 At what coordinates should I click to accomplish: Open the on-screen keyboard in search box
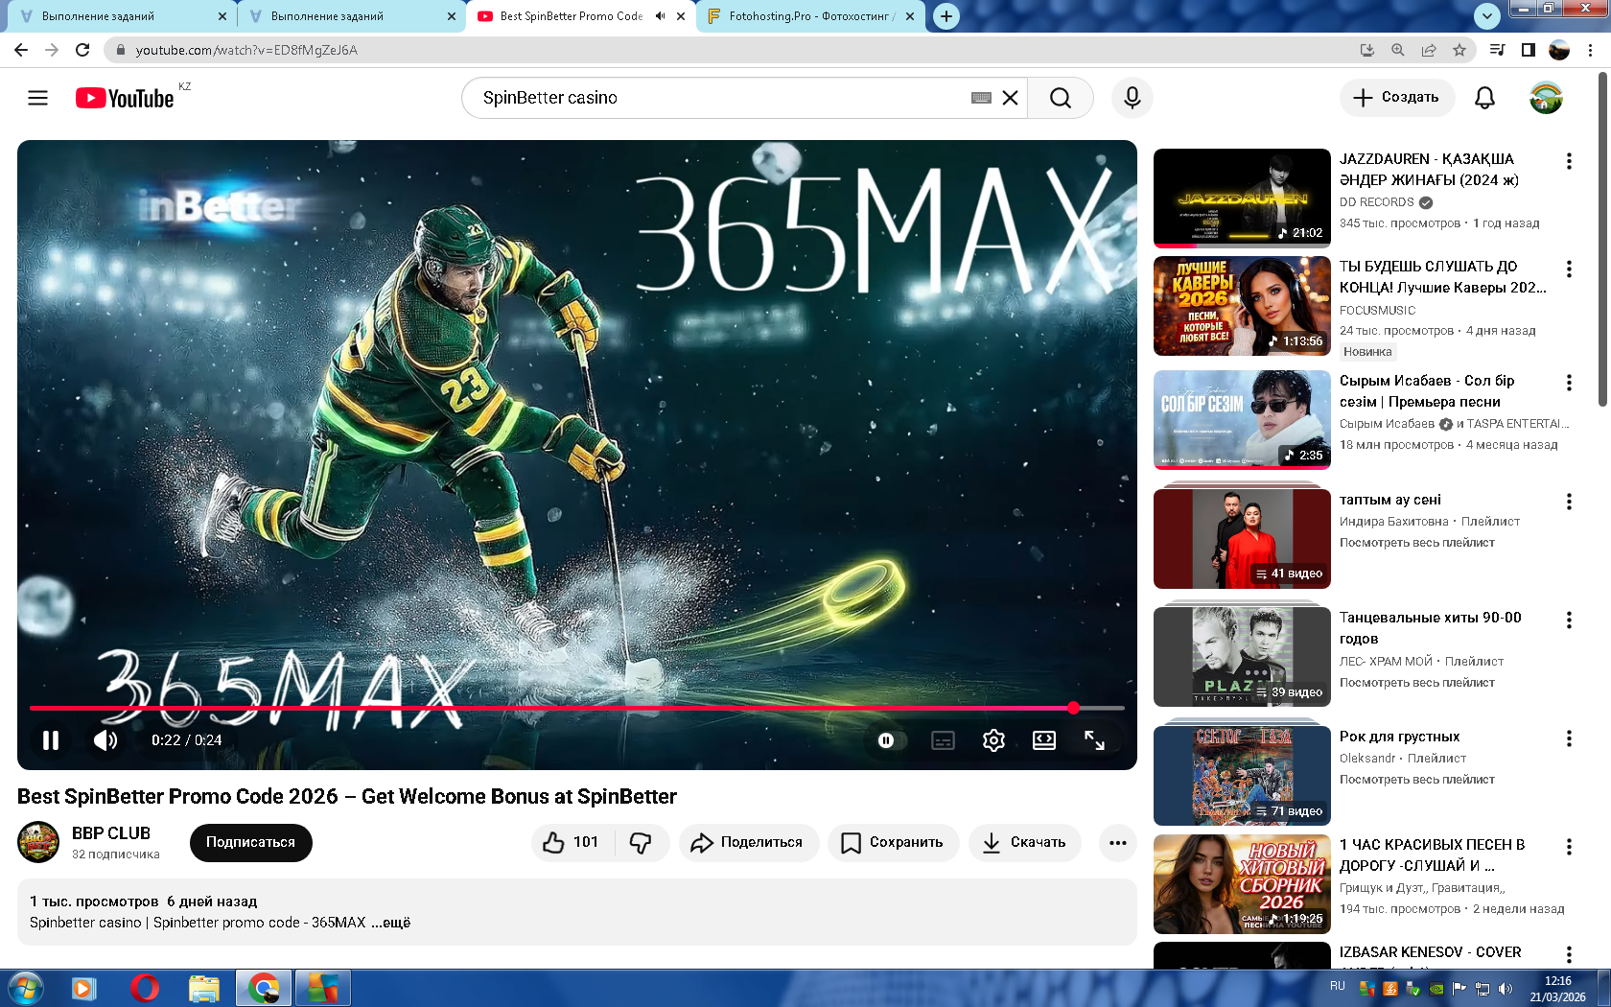pos(981,98)
